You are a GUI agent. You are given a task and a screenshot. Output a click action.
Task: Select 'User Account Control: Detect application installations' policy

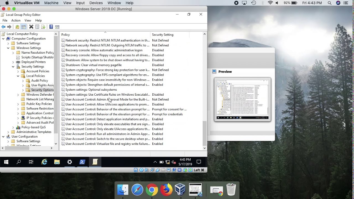click(108, 119)
